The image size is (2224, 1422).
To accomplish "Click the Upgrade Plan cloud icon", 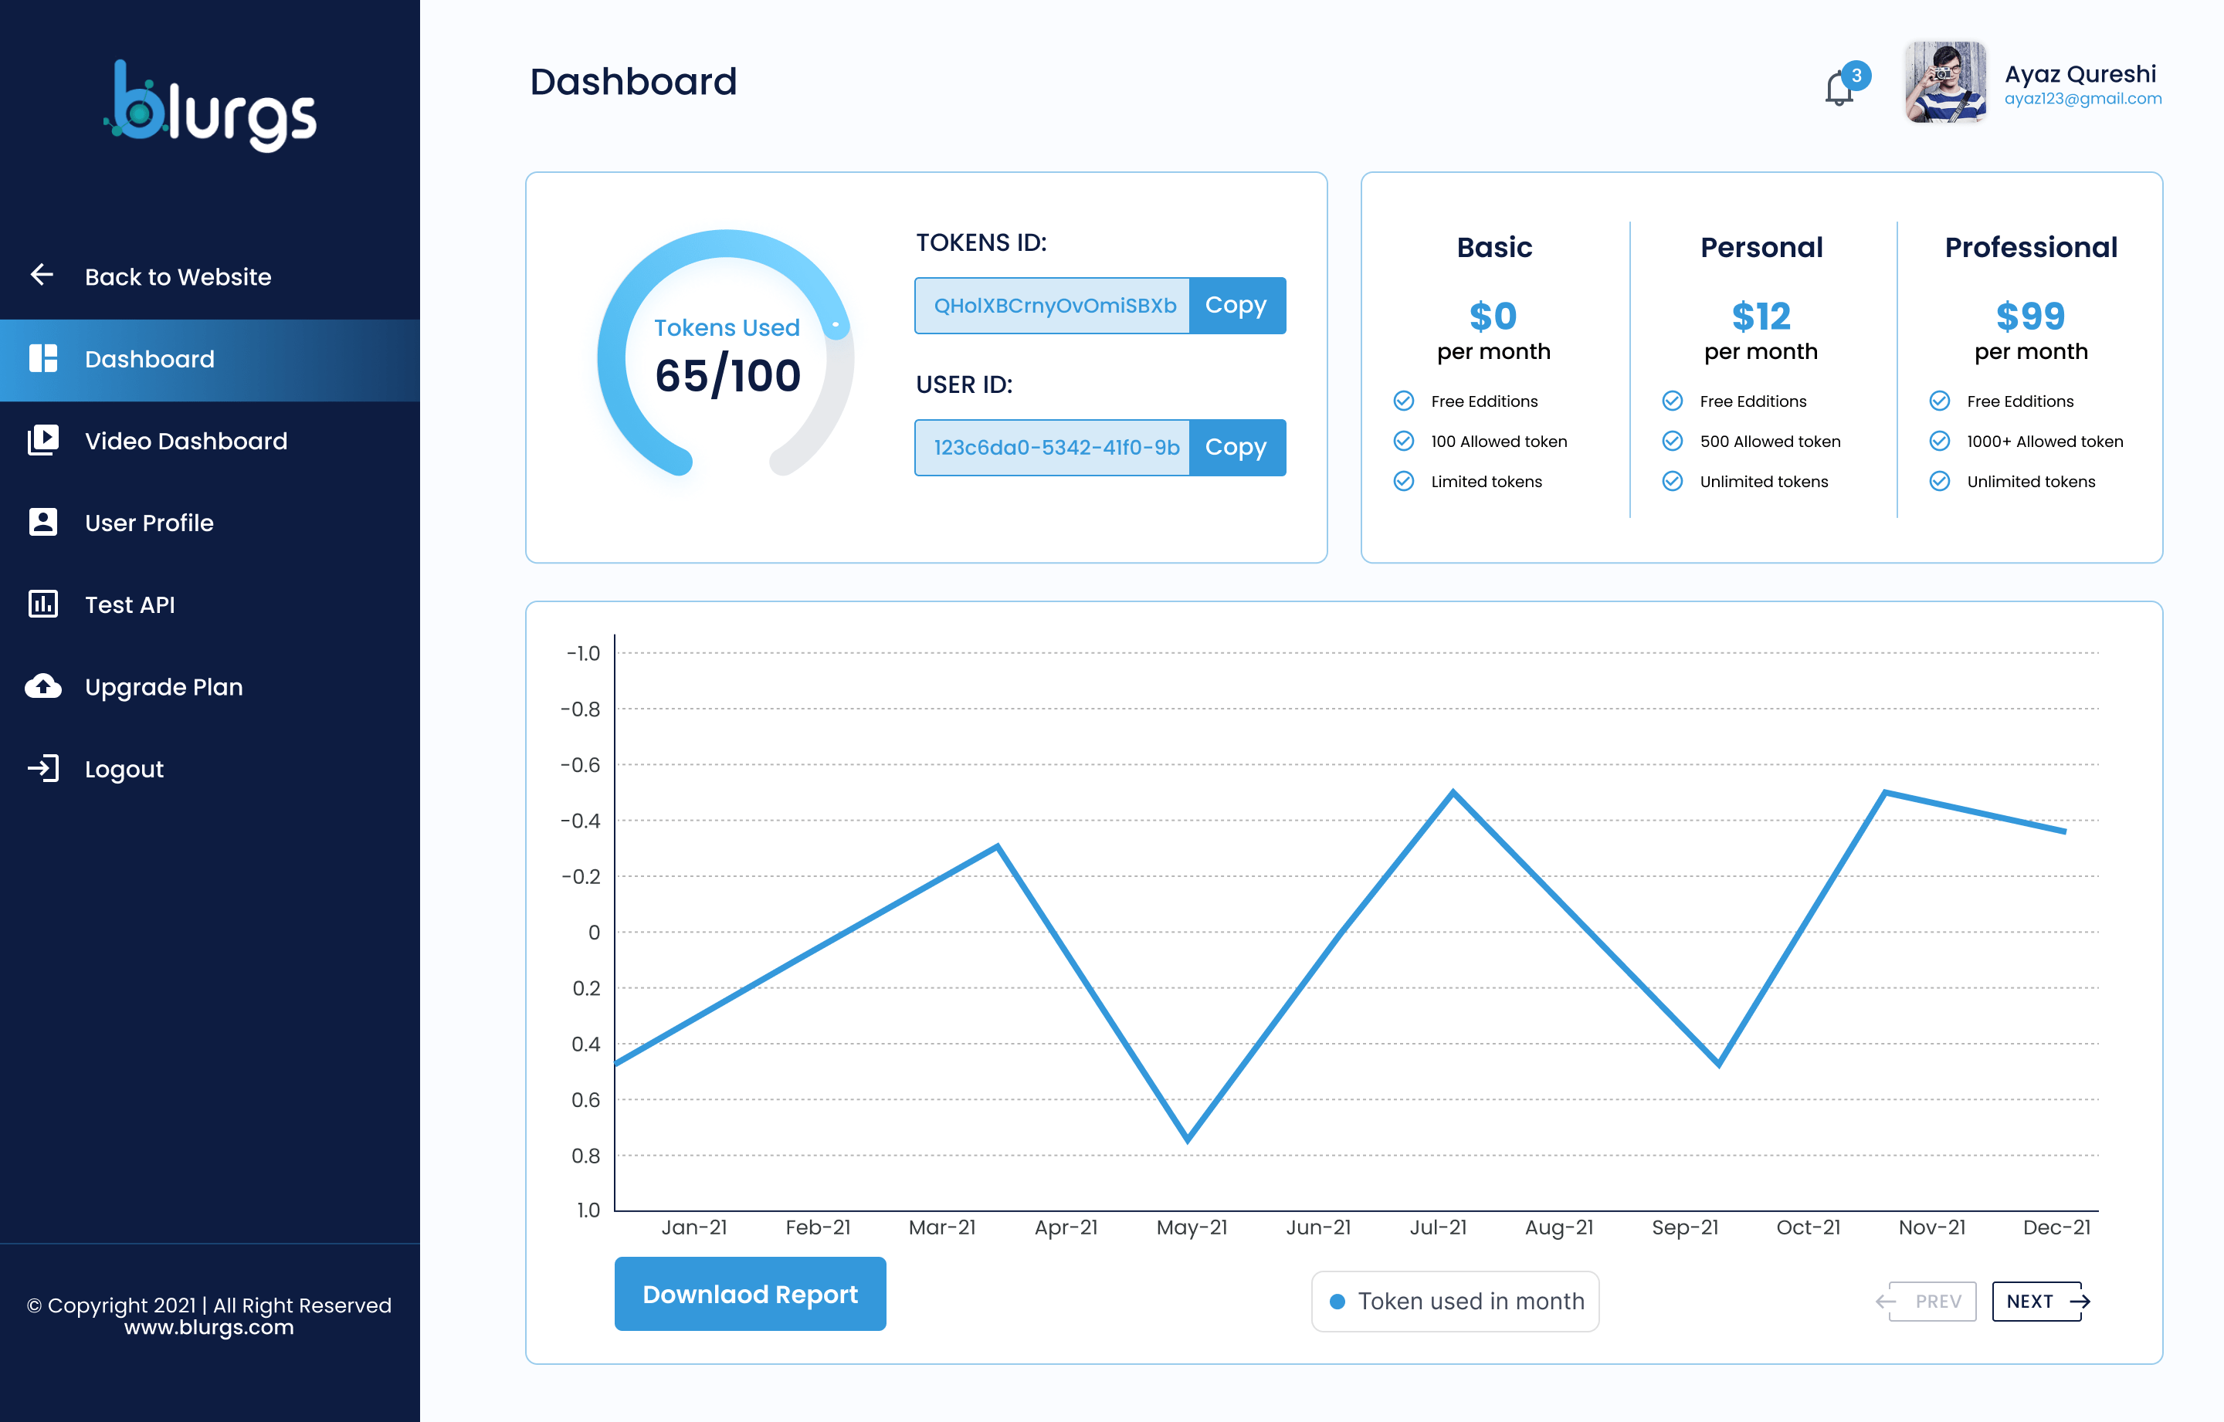I will pyautogui.click(x=42, y=686).
